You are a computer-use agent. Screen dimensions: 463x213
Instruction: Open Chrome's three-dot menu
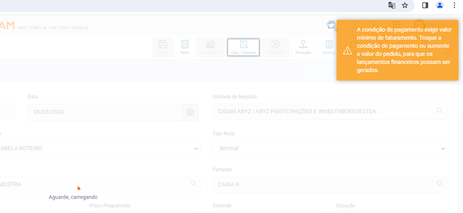click(454, 5)
